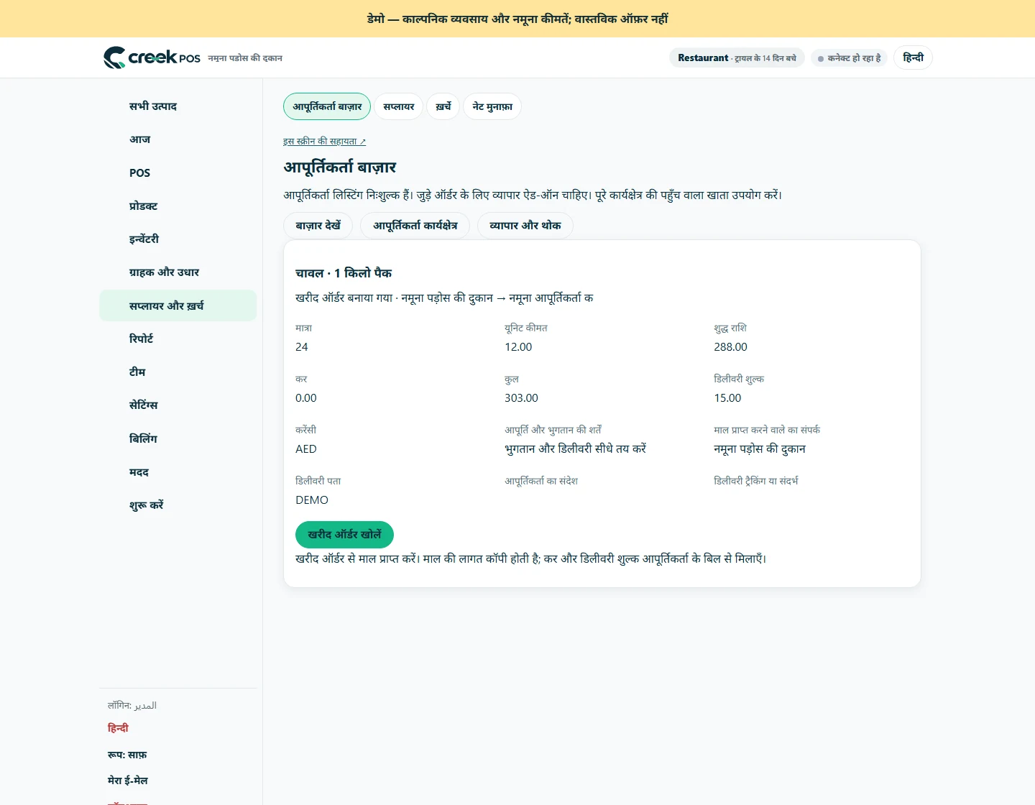Go to टीम in the sidebar
This screenshot has height=805, width=1035.
[x=178, y=372]
